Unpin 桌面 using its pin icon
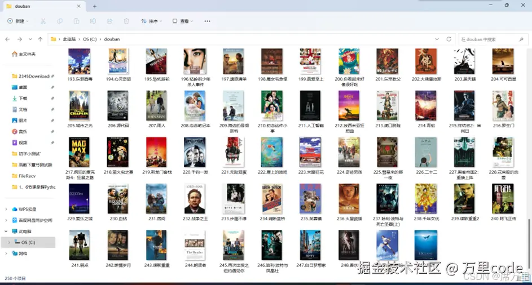 [52, 87]
